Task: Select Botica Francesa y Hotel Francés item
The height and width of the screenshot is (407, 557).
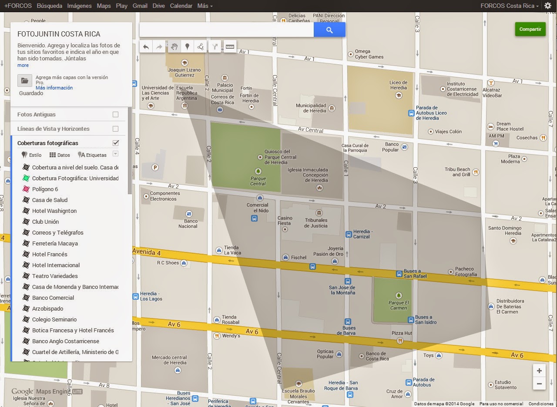Action: [73, 330]
